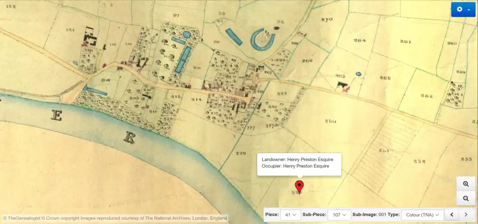Screen dimensions: 478x224
Task: Select plot 270 on the map
Action: (327, 20)
